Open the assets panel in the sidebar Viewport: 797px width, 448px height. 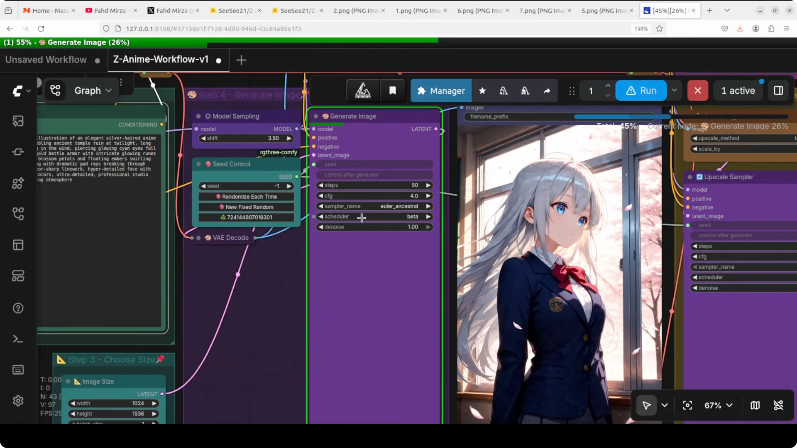tap(18, 121)
